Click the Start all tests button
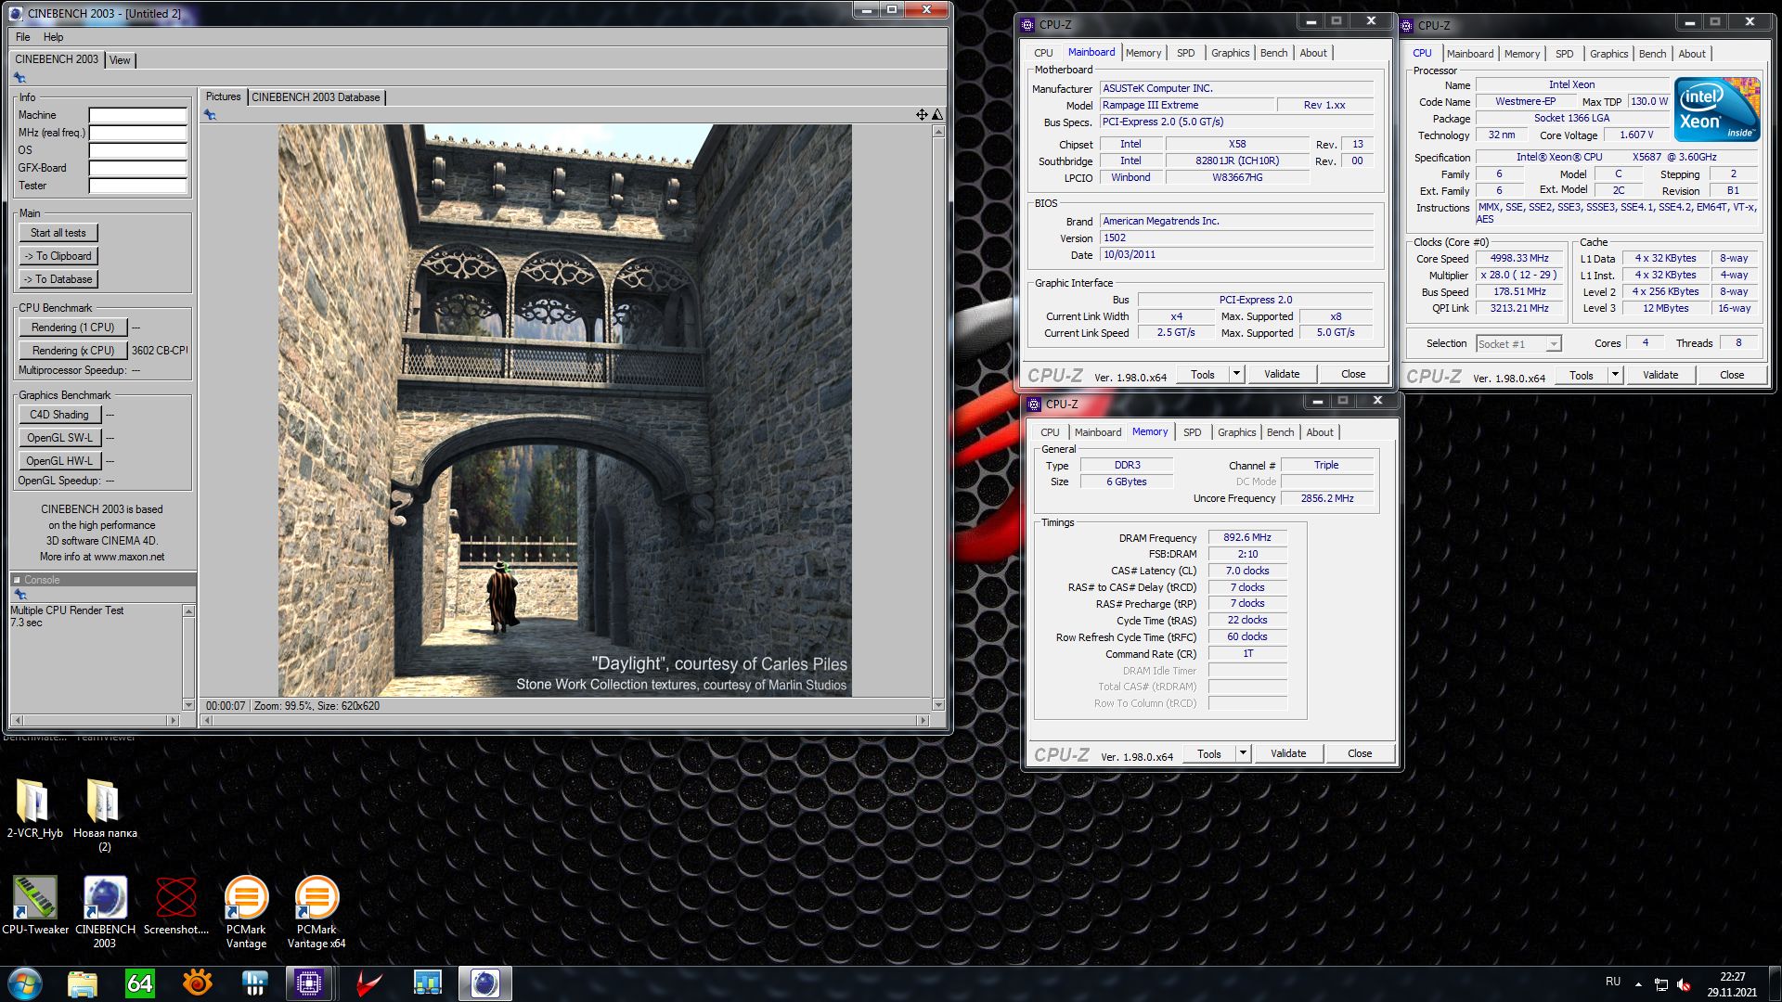 (x=58, y=233)
